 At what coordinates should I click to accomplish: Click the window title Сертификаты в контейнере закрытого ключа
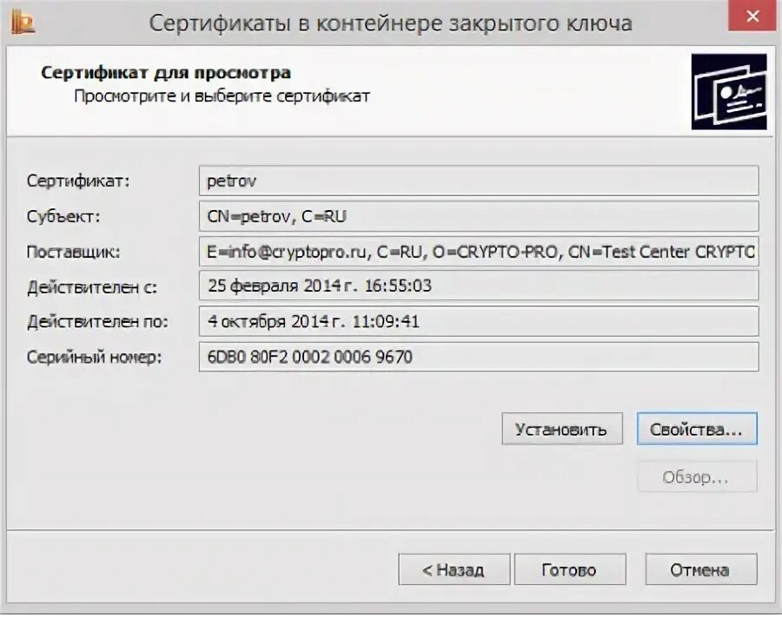(x=390, y=23)
